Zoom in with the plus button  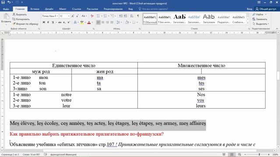click(269, 154)
